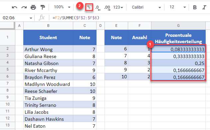Open the font size 12 dropdown
The image size is (210, 130).
click(x=178, y=7)
